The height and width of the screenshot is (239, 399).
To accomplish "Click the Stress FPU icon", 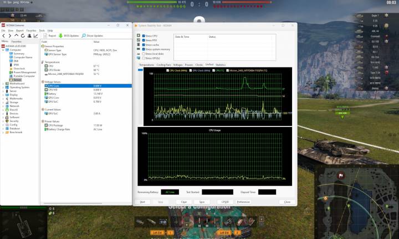I will 139,40.
